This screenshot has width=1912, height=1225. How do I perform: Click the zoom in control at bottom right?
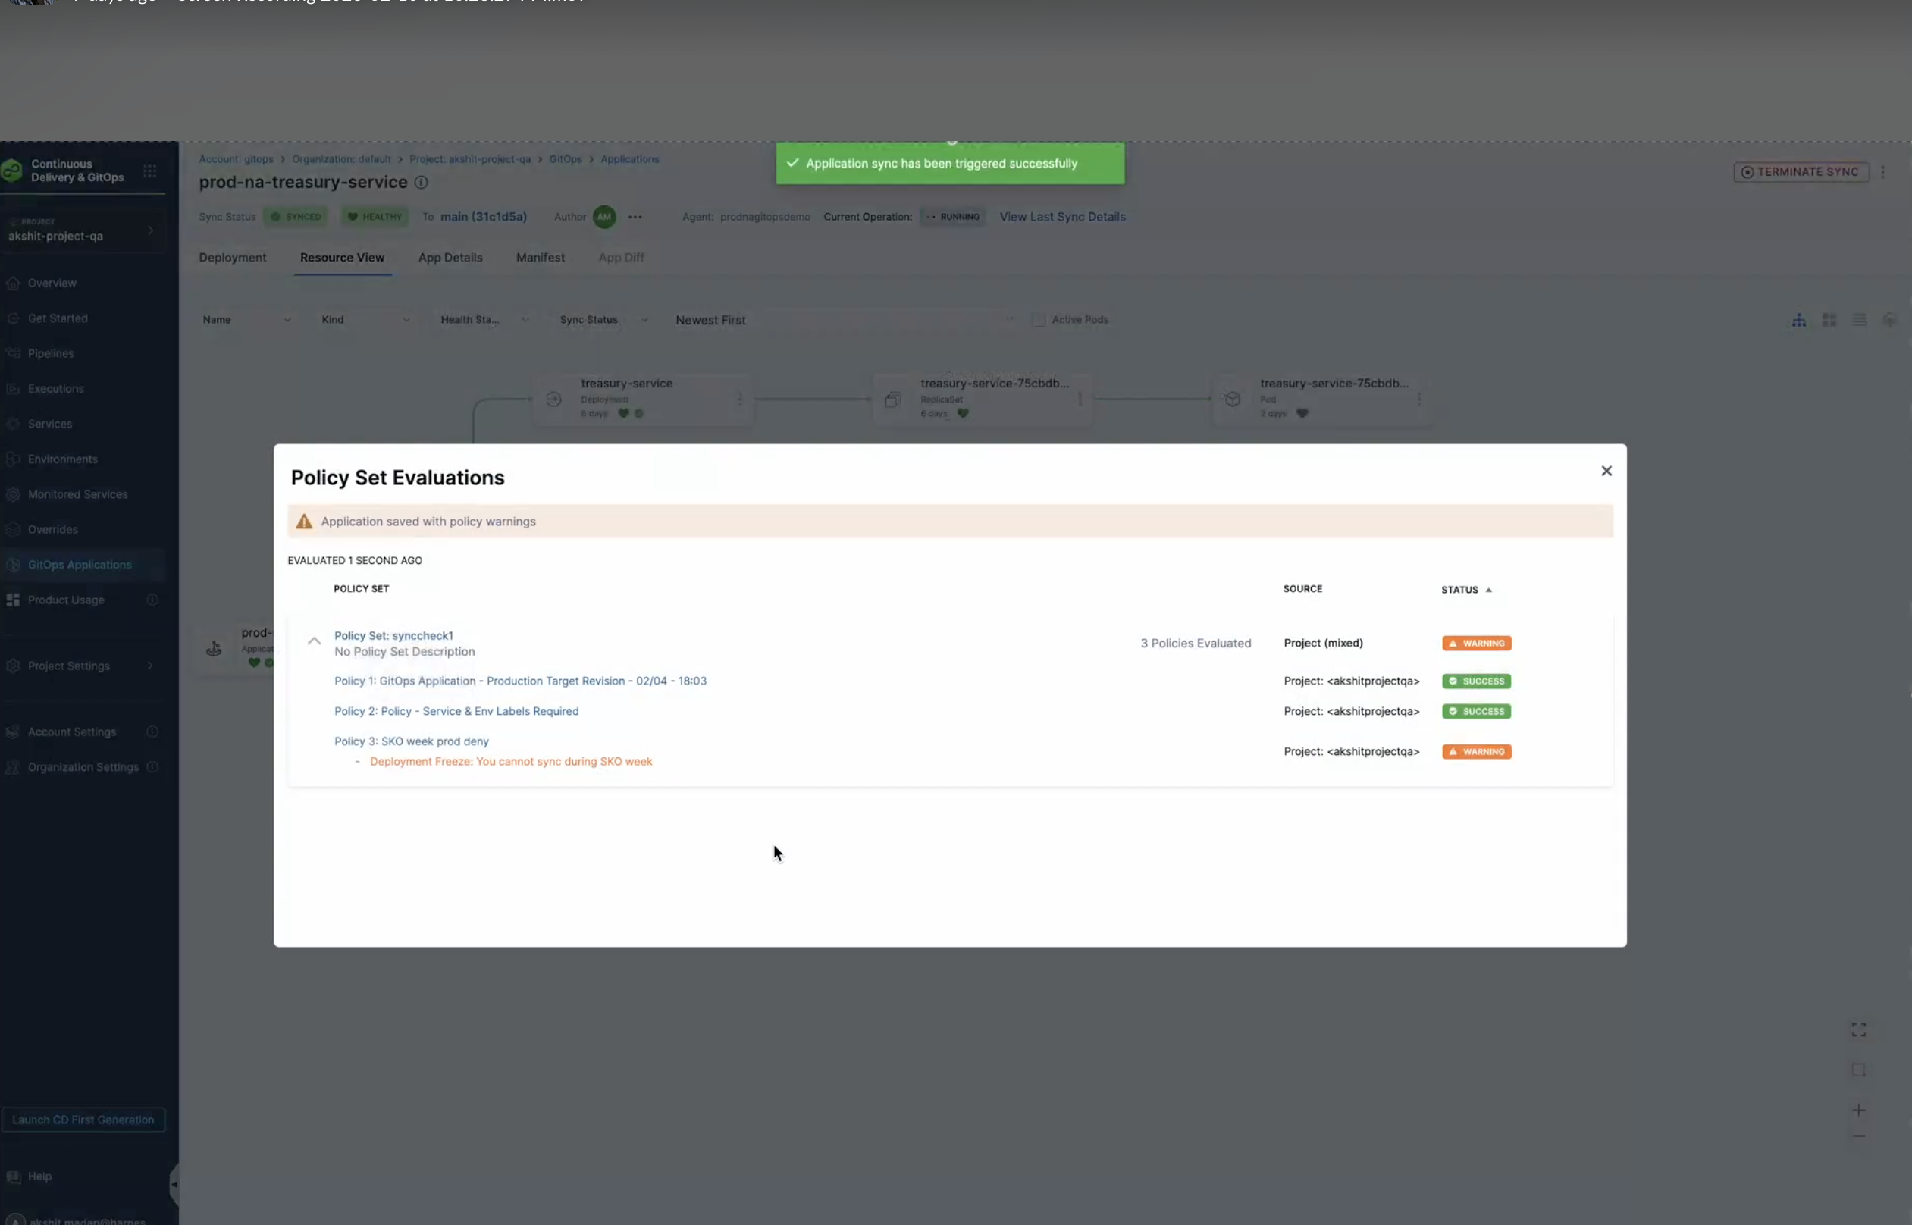(x=1860, y=1110)
